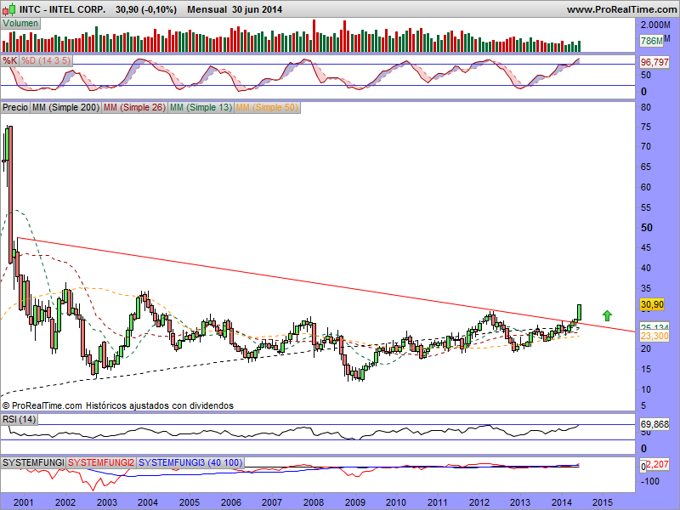Click the -100 axis label
The image size is (680, 510).
649,481
